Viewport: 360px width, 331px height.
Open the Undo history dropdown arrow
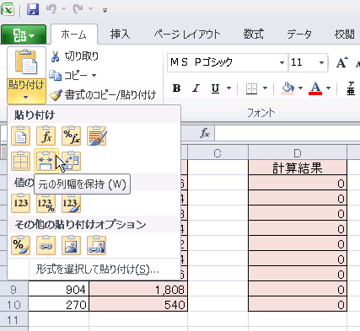63,9
